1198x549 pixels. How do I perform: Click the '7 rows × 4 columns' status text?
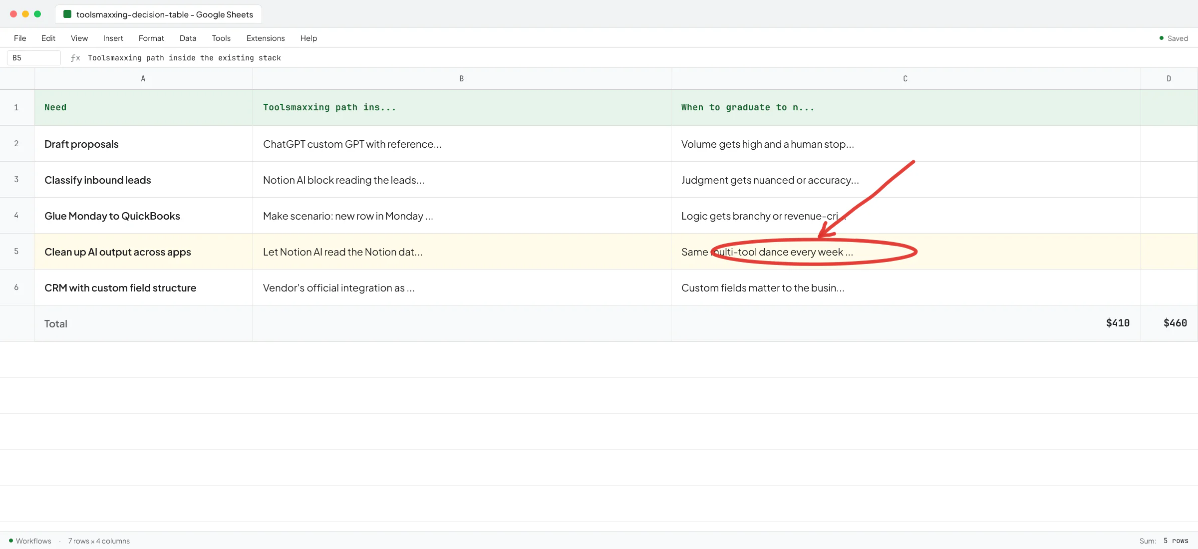point(99,541)
